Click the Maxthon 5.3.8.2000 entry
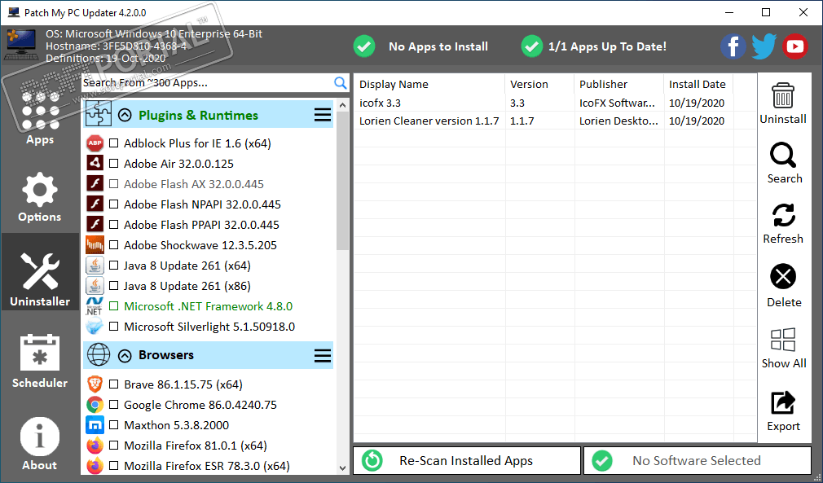Viewport: 823px width, 483px height. click(176, 425)
